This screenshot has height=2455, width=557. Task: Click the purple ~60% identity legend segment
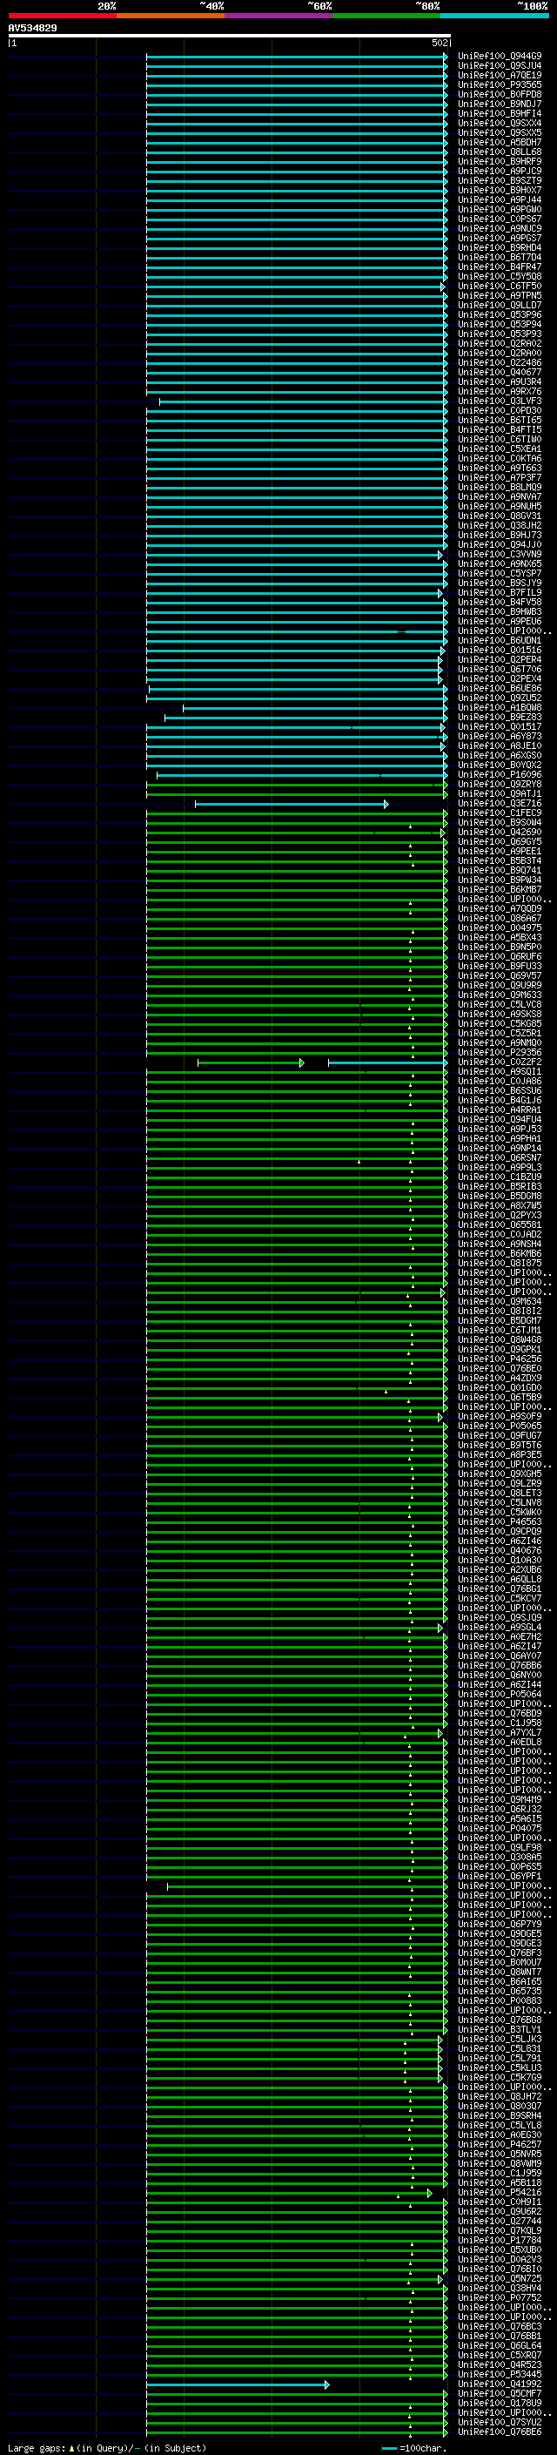tap(279, 16)
